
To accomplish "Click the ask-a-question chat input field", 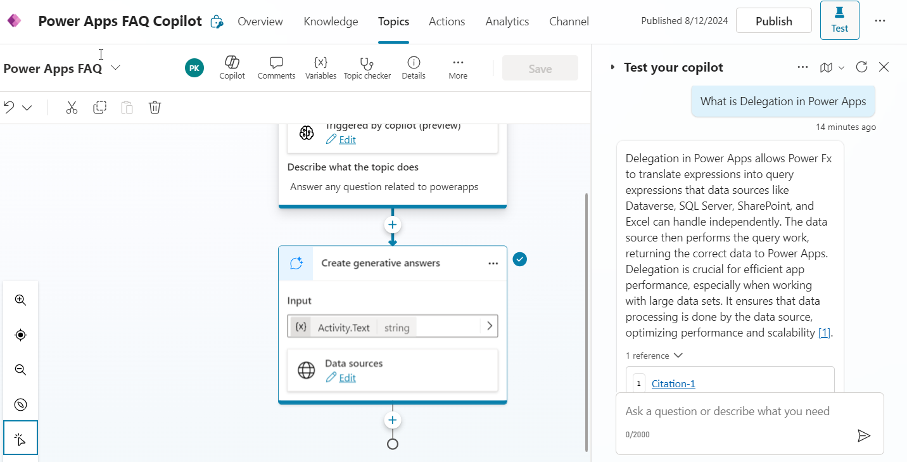I will point(728,411).
